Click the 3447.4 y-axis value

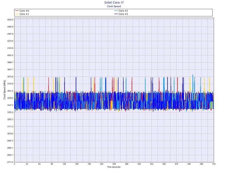(x=10, y=105)
